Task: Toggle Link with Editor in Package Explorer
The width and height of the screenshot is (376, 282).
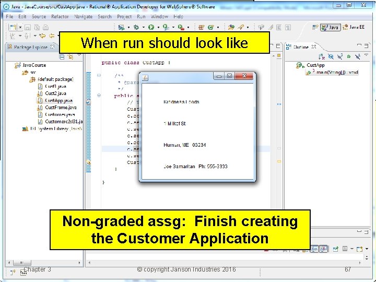Action: [70, 57]
